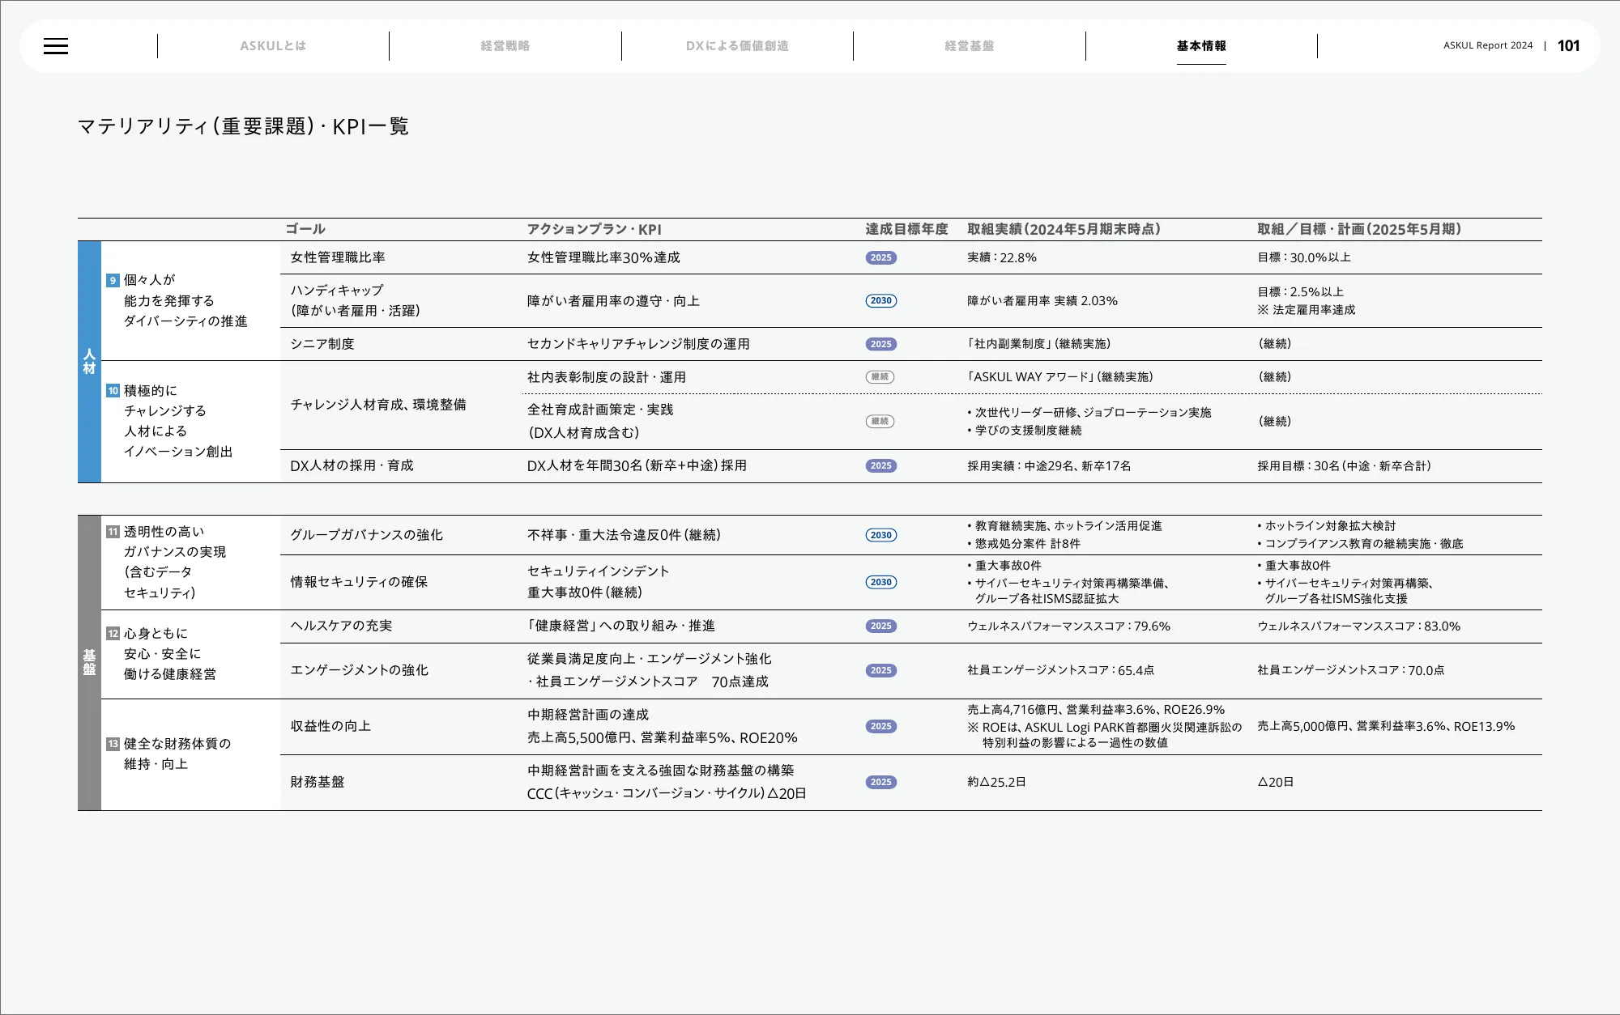
Task: Click the 2025 badge for 財務基盤 row
Action: [x=880, y=782]
